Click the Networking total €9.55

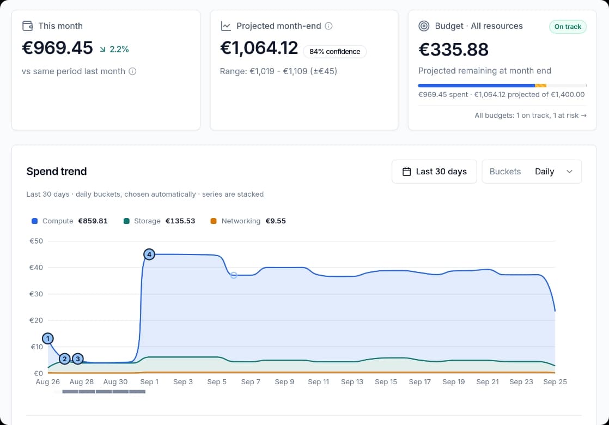(x=276, y=221)
